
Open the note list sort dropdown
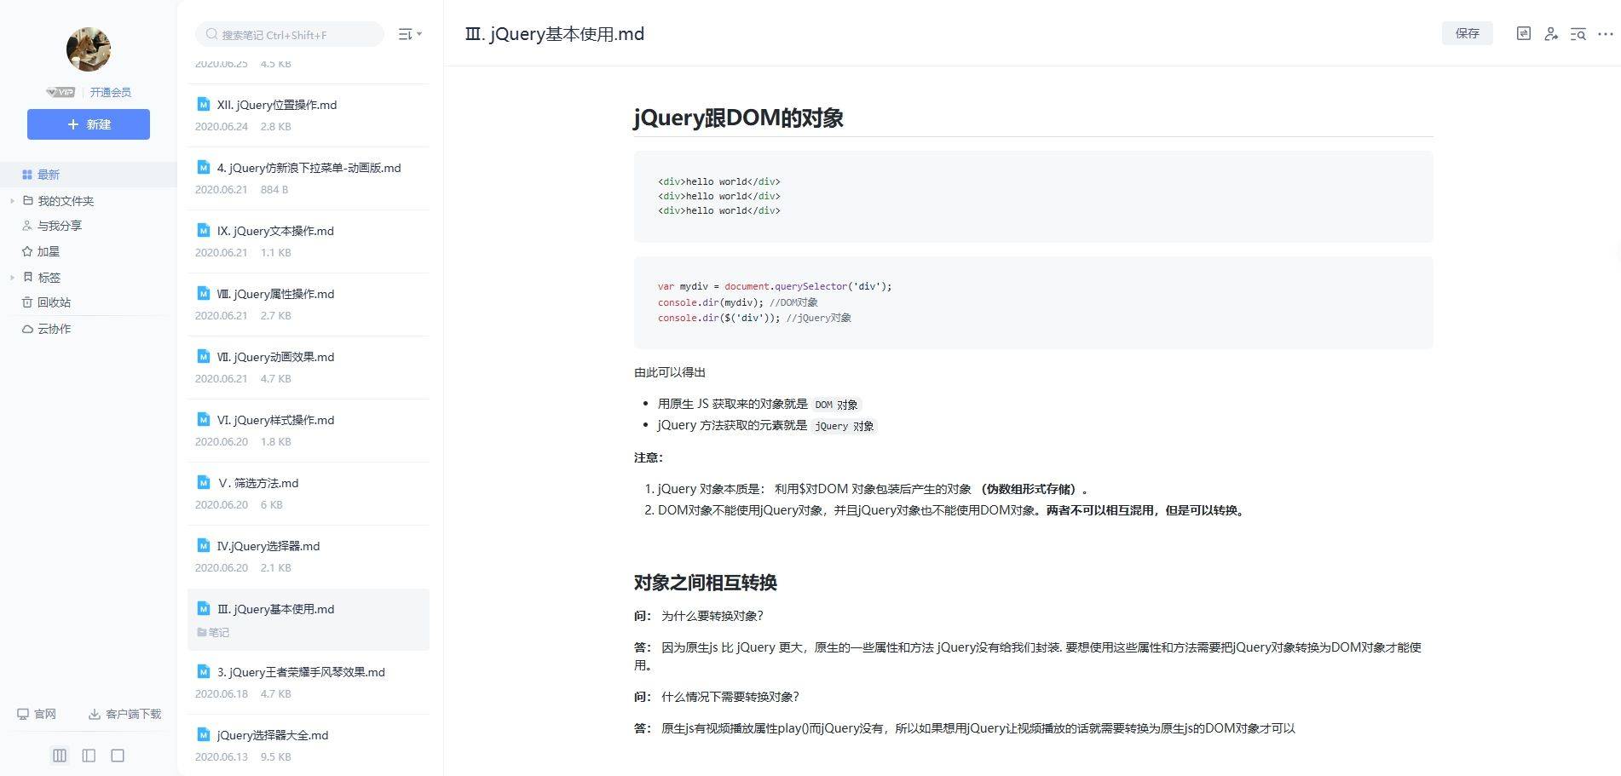coord(410,34)
